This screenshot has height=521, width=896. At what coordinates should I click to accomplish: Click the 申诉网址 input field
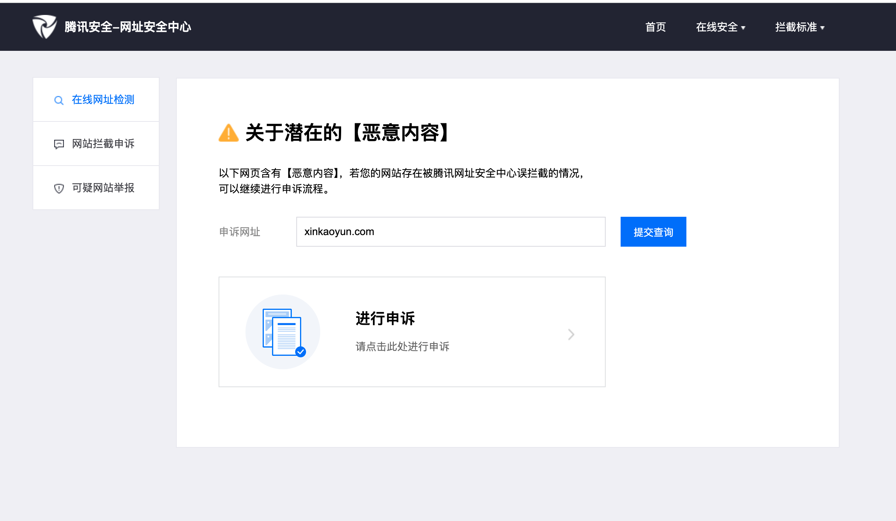(x=451, y=232)
